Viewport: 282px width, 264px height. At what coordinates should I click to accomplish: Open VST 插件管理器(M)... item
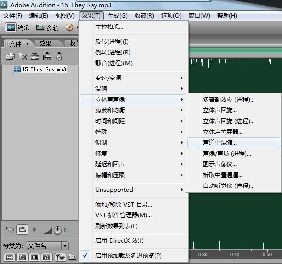[134, 215]
